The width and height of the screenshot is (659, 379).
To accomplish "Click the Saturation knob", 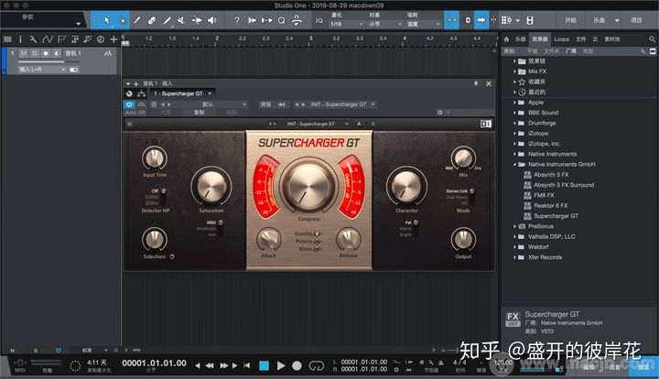I will coord(211,186).
